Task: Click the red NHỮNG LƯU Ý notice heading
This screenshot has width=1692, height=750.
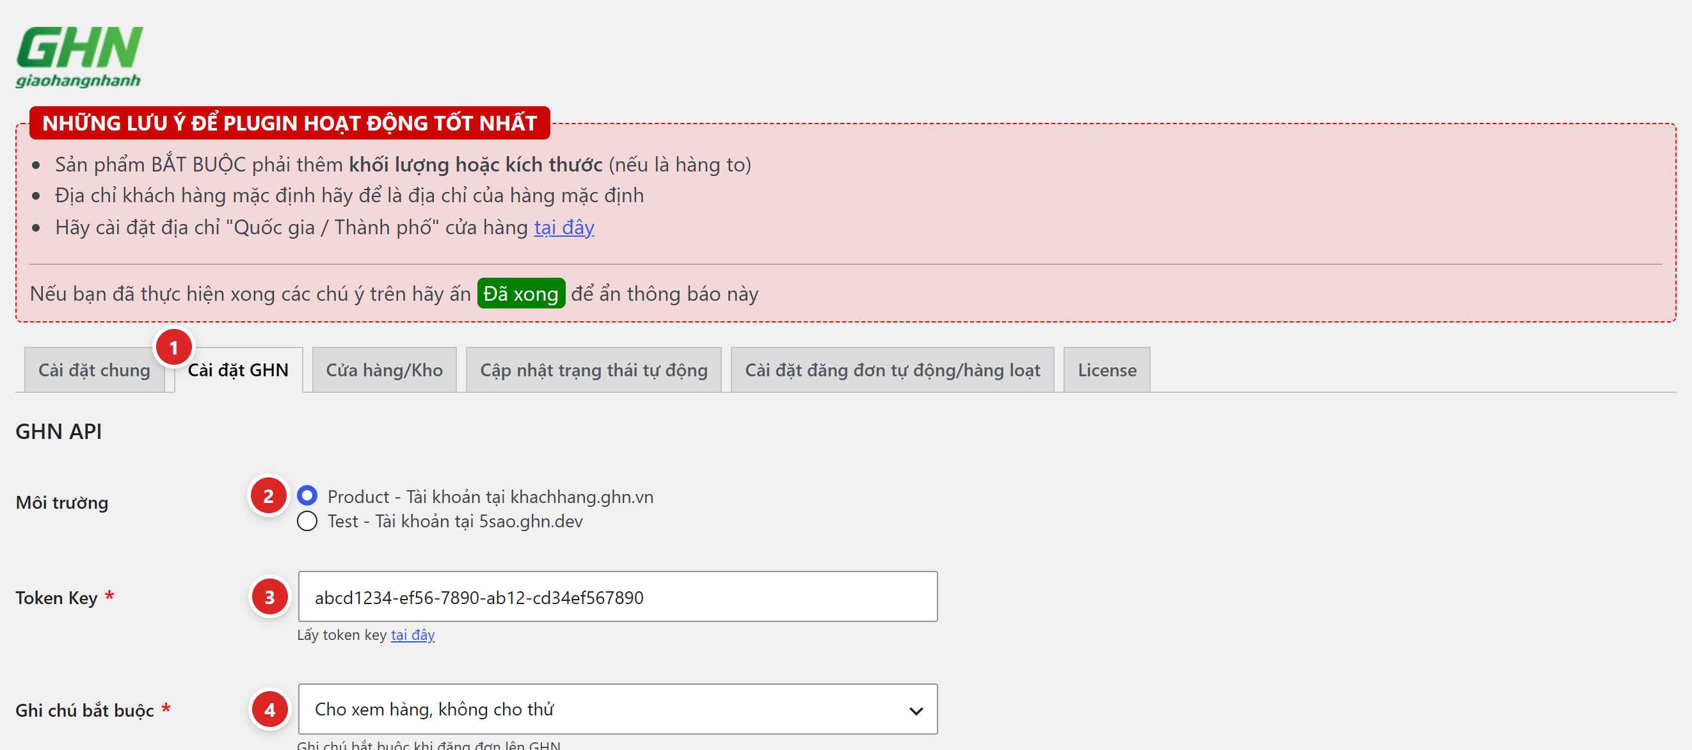Action: (x=290, y=123)
